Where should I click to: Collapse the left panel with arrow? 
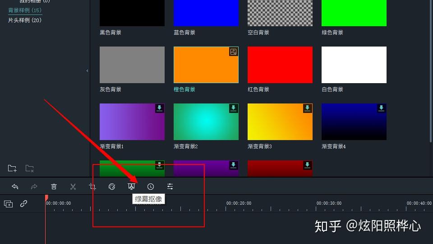click(x=87, y=71)
